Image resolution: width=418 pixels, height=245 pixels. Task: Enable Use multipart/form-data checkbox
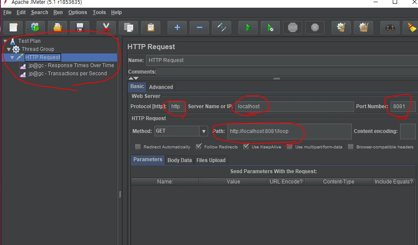pos(289,147)
